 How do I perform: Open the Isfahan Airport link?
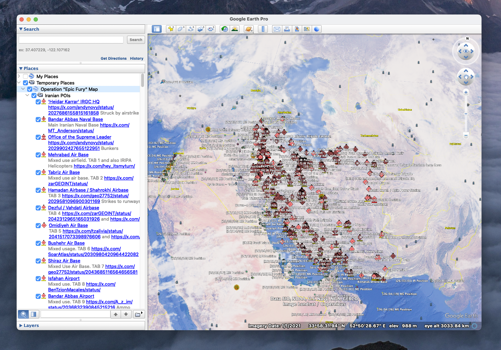point(64,279)
